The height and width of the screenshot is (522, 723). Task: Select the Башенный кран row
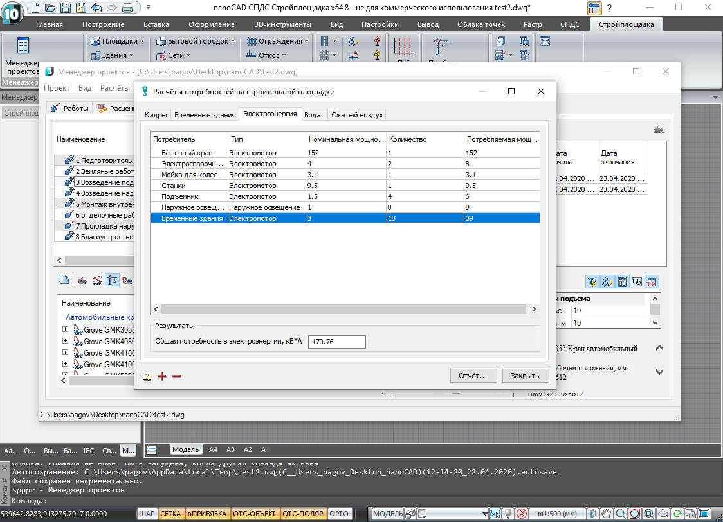click(x=345, y=153)
